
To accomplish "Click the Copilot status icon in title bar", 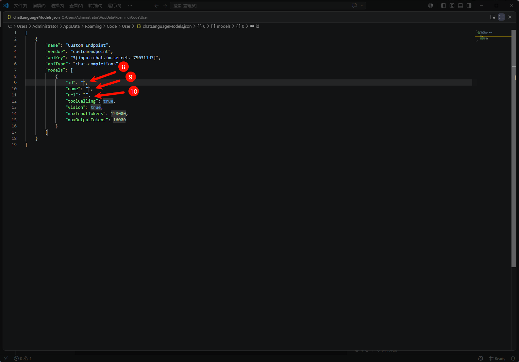I will (430, 6).
